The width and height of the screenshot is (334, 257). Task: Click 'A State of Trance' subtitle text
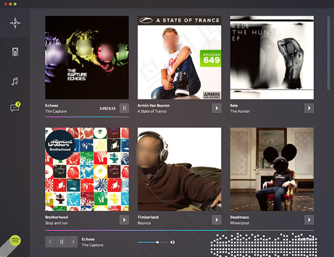(x=152, y=111)
